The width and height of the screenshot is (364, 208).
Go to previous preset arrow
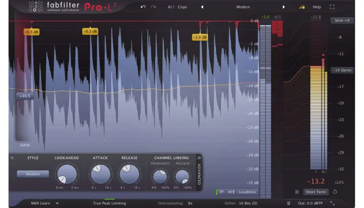tap(202, 7)
